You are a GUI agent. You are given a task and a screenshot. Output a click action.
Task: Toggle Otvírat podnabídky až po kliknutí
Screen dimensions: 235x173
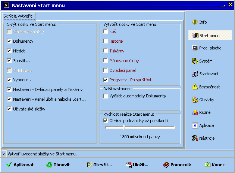pyautogui.click(x=105, y=121)
